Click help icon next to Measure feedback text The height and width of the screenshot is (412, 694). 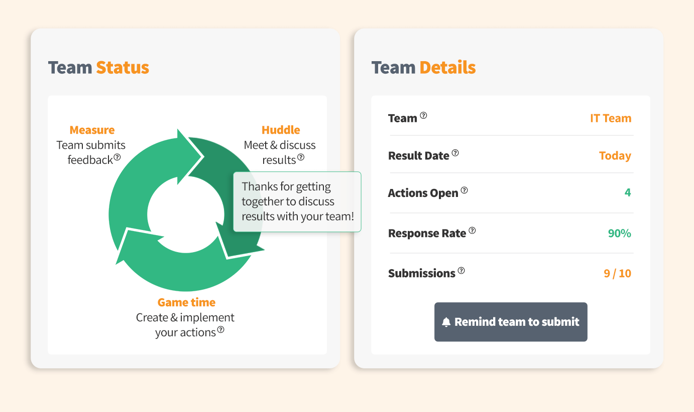(117, 157)
